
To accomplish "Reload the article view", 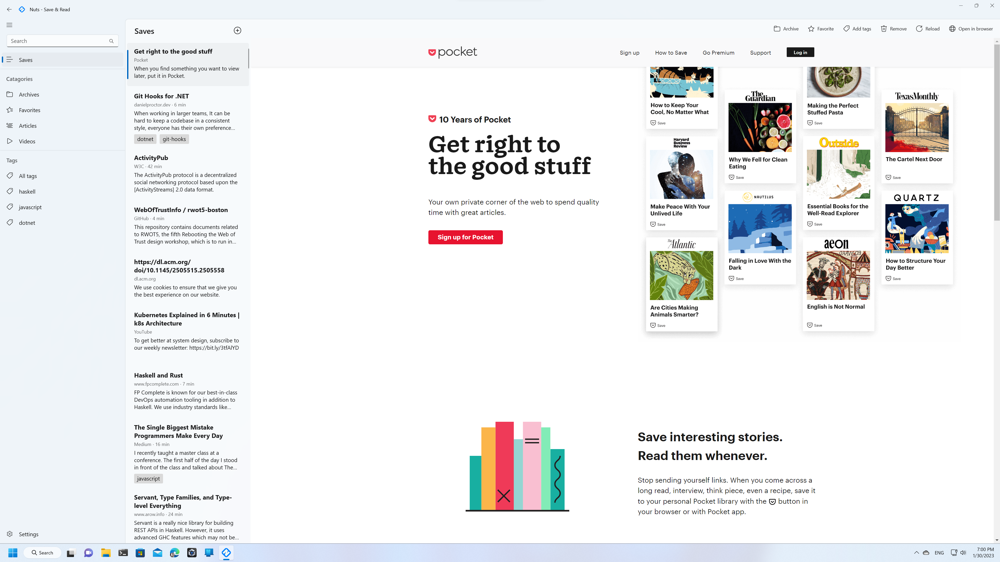I will tap(927, 29).
